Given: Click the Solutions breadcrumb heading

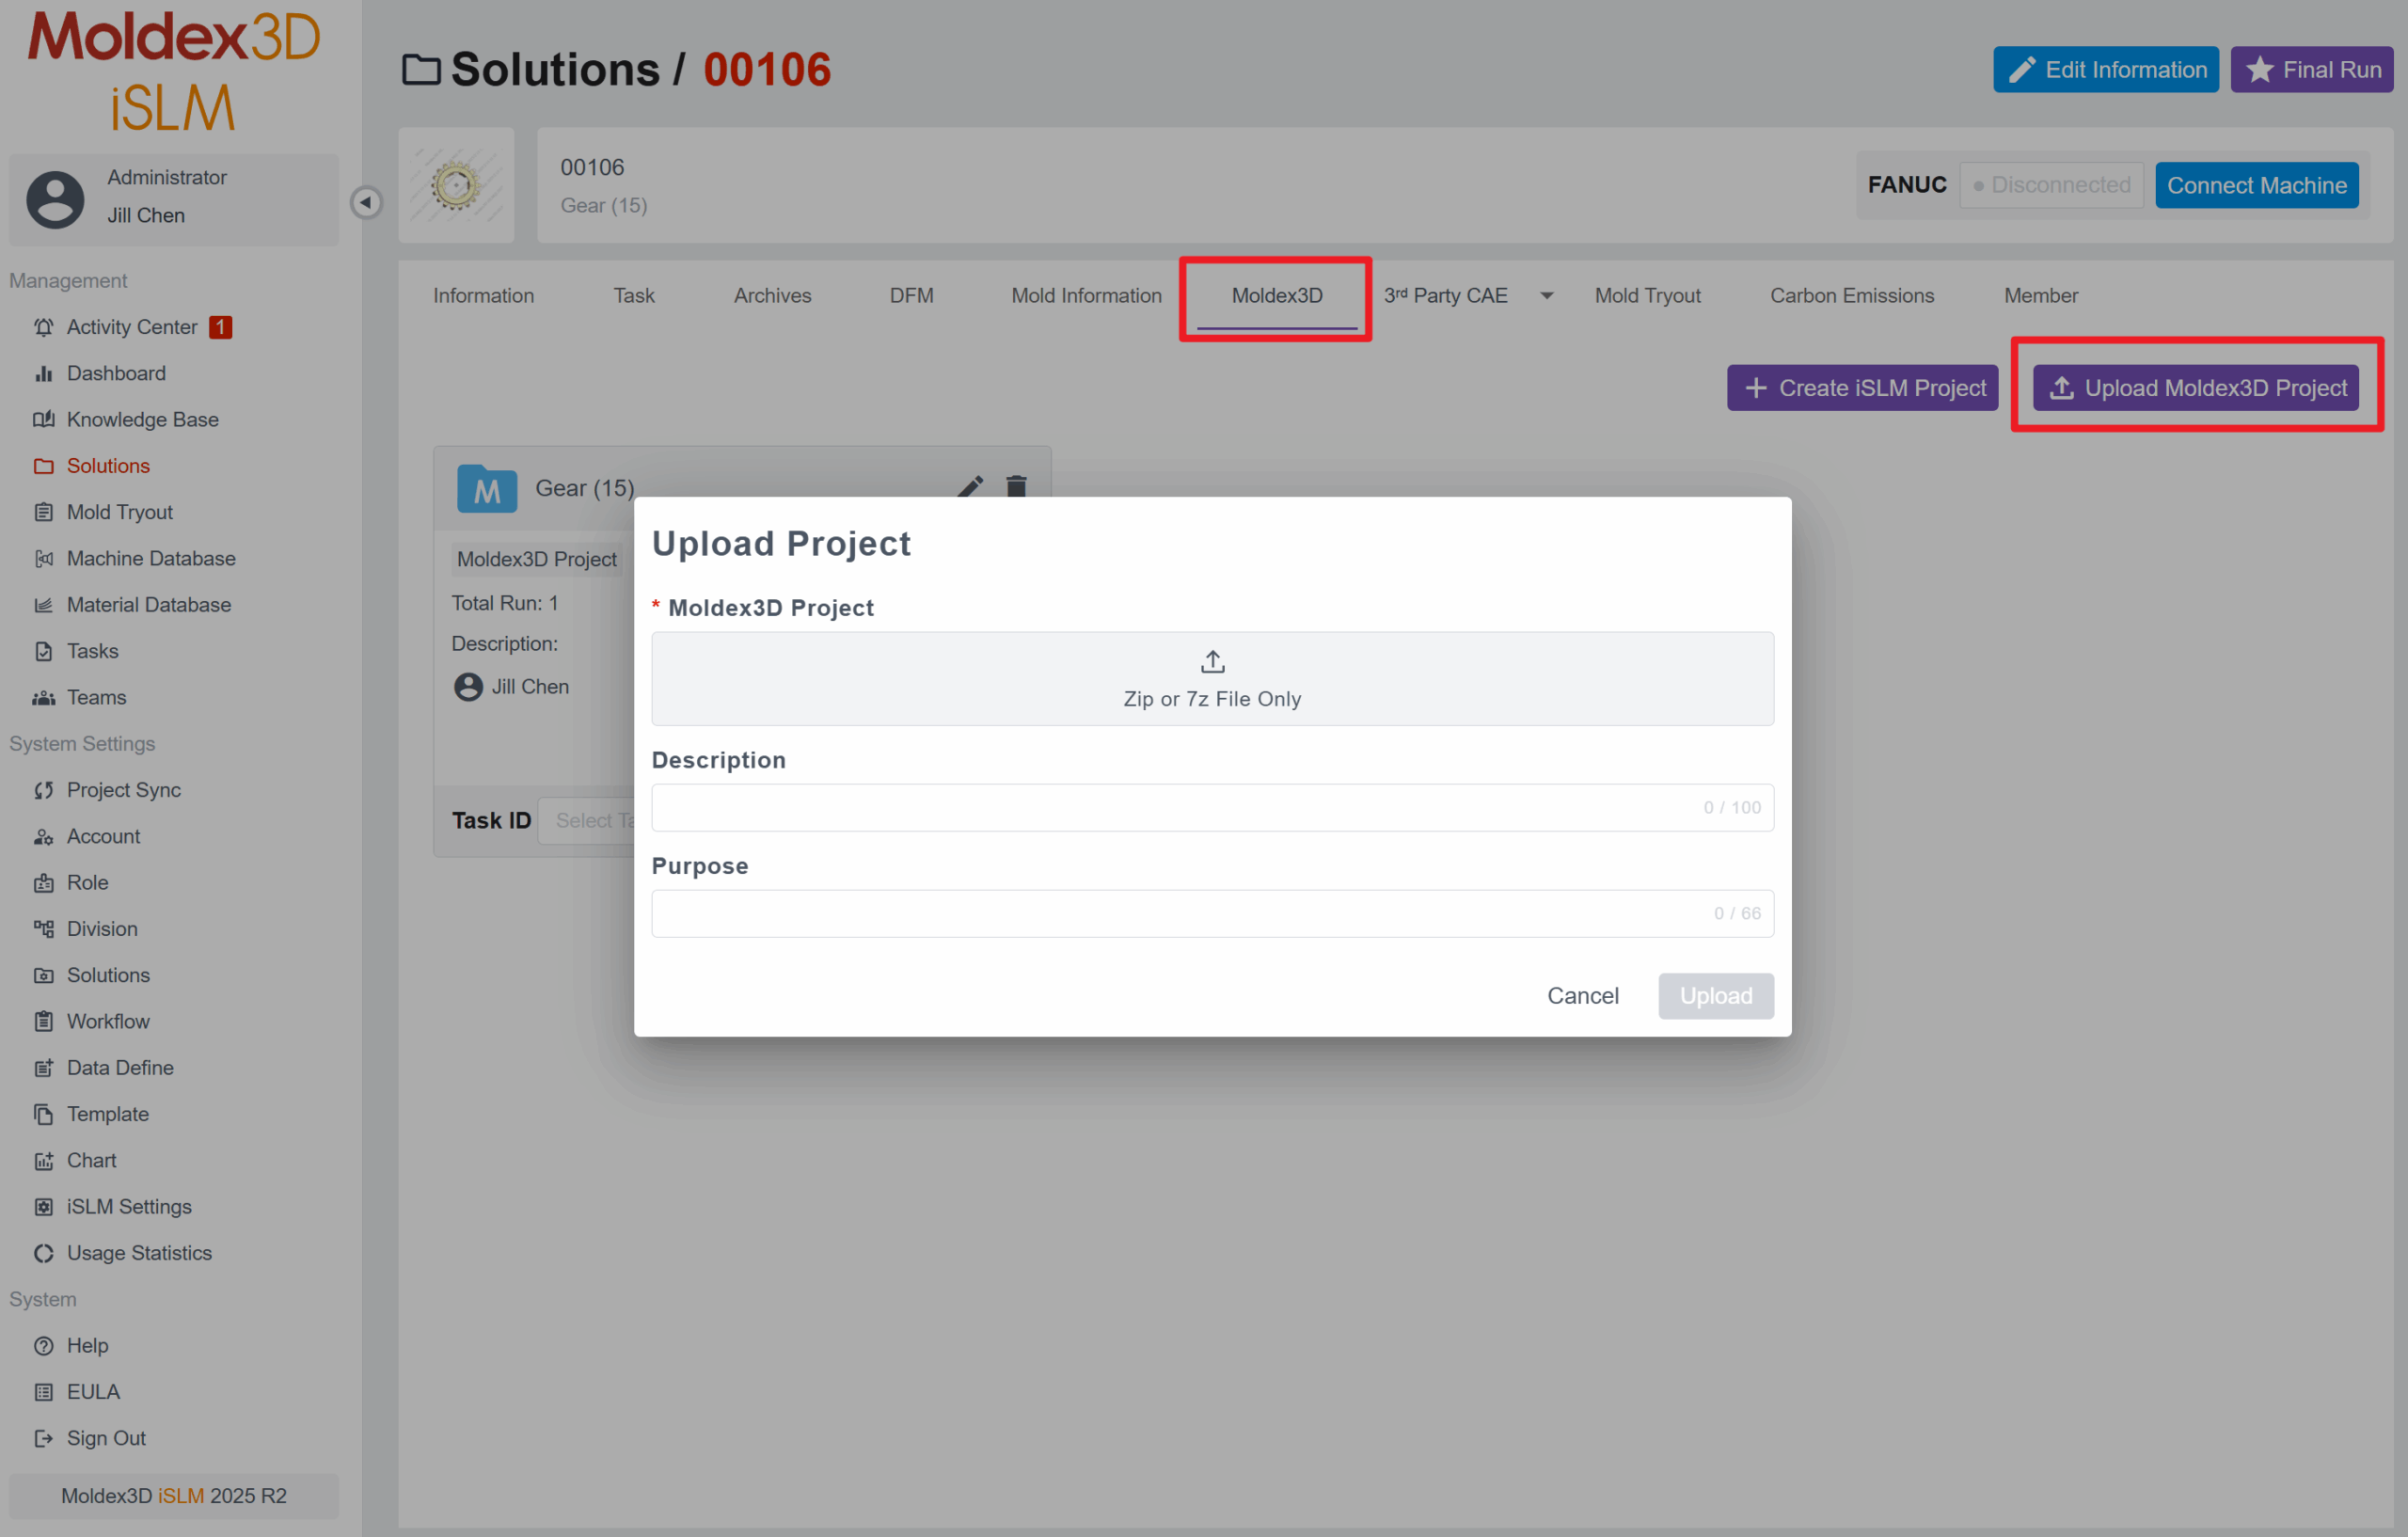Looking at the screenshot, I should [554, 70].
